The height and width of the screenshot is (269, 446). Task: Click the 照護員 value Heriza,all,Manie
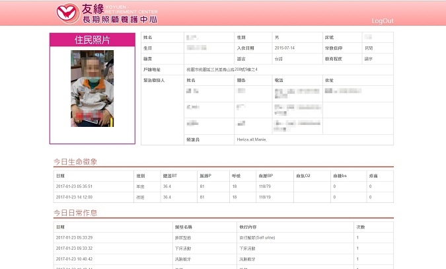pos(256,139)
